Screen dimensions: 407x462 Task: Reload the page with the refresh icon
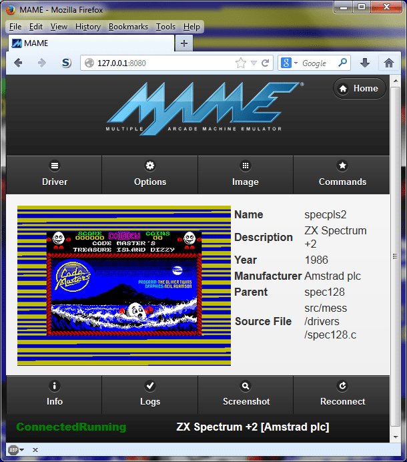266,63
